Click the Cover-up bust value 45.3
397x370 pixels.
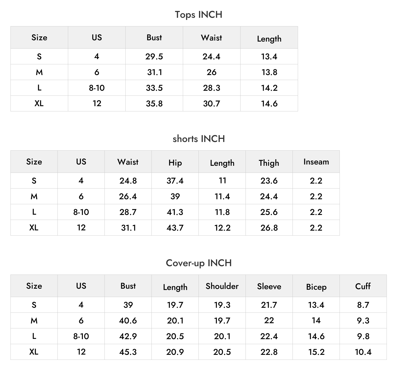click(x=128, y=352)
